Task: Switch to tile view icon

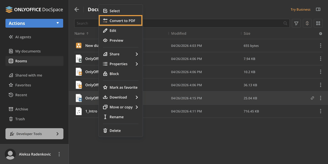Action: pos(318,23)
